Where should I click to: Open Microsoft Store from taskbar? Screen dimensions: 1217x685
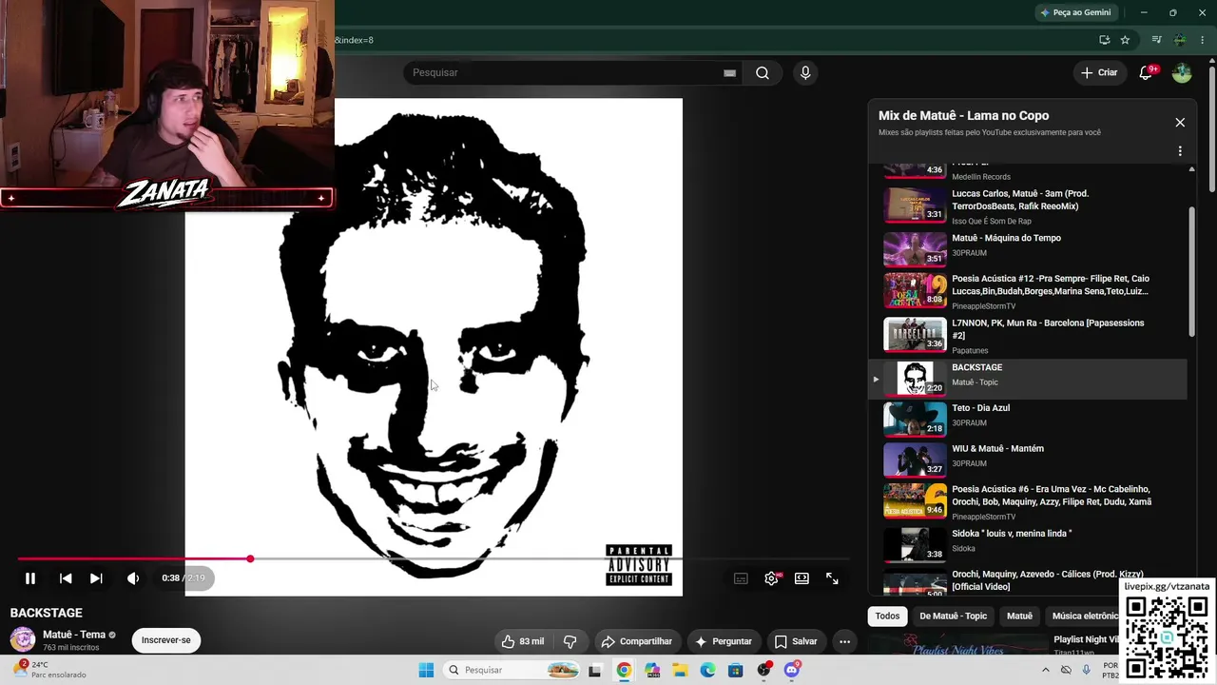pyautogui.click(x=736, y=670)
